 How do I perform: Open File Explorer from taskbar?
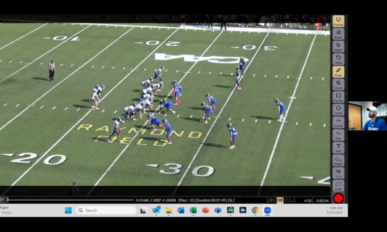click(x=169, y=210)
